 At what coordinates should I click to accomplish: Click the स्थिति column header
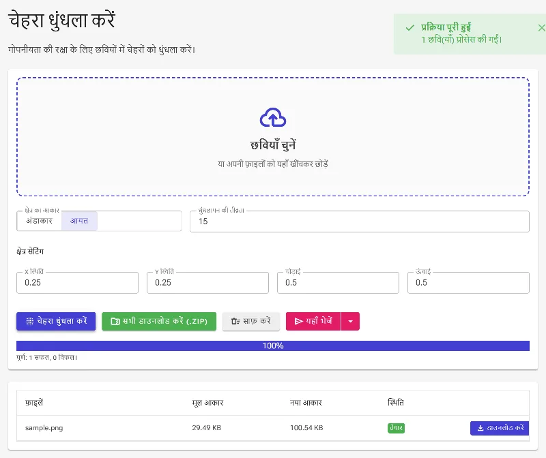pyautogui.click(x=396, y=403)
